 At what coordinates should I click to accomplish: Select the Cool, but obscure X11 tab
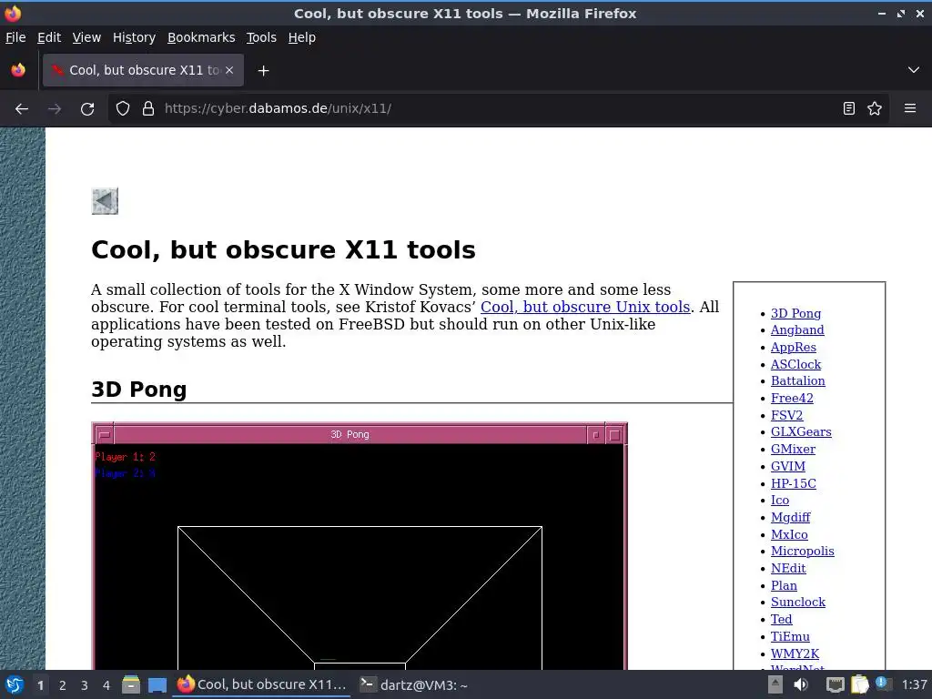(143, 70)
